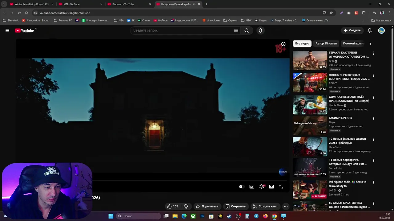This screenshot has height=221, width=394.
Task: Show more filter chips with arrow
Action: click(370, 44)
